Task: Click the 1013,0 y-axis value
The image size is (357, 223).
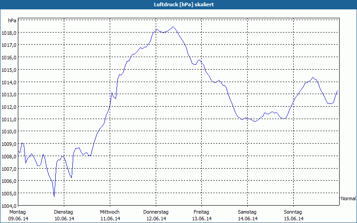Action: coord(9,95)
